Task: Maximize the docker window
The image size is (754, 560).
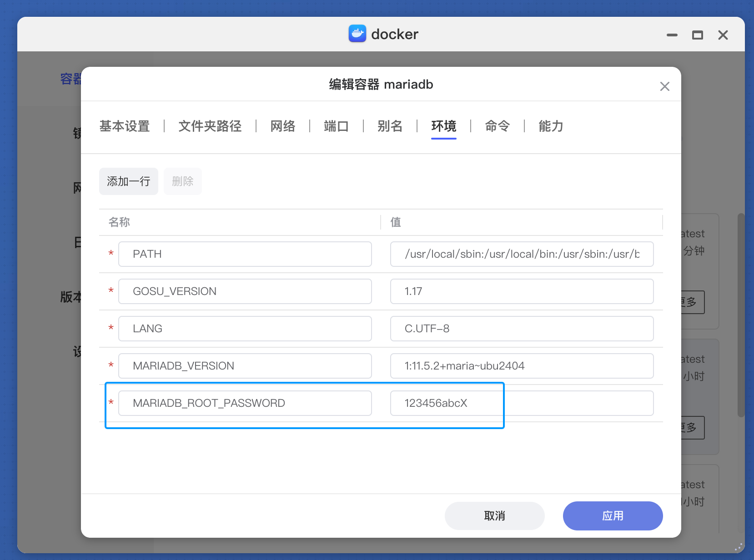Action: coord(697,35)
